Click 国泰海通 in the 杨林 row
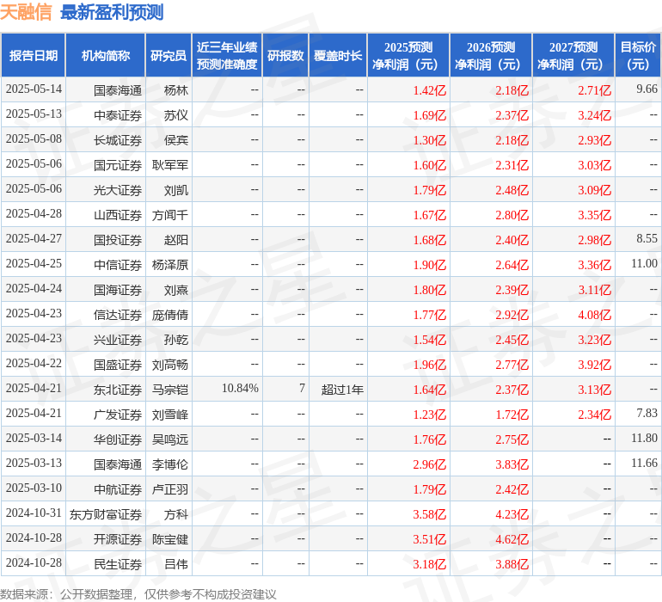662x602 pixels. pos(118,90)
